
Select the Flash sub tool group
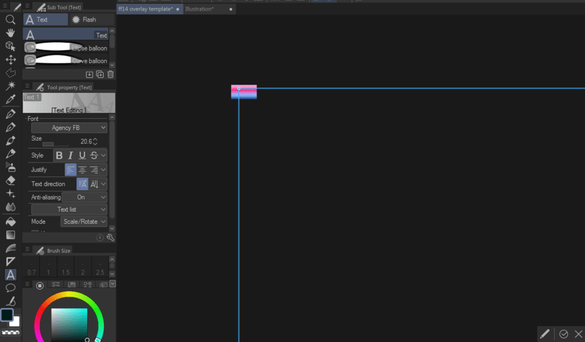92,19
